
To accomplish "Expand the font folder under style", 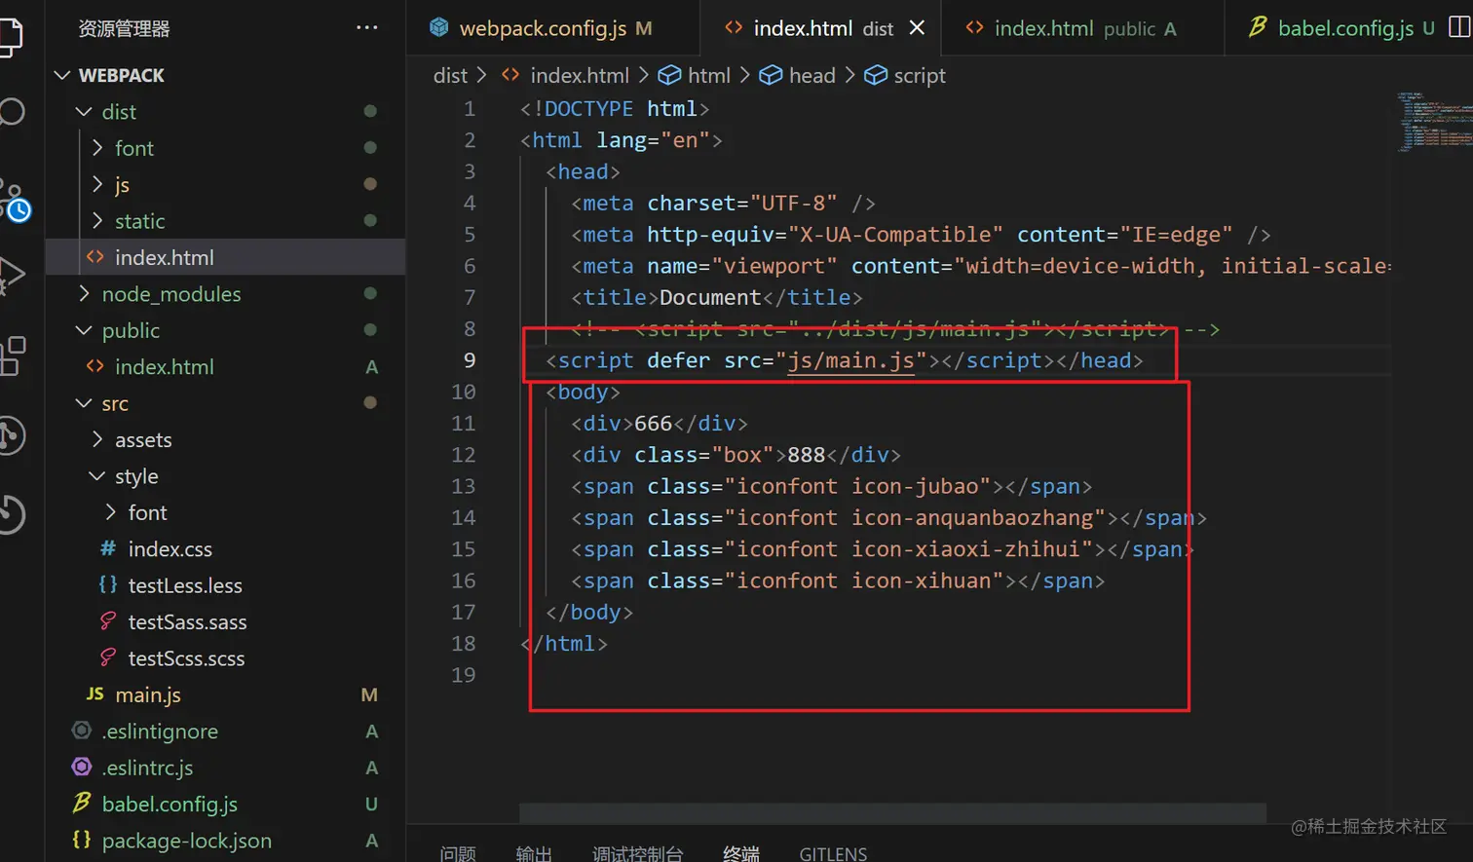I will coord(111,511).
